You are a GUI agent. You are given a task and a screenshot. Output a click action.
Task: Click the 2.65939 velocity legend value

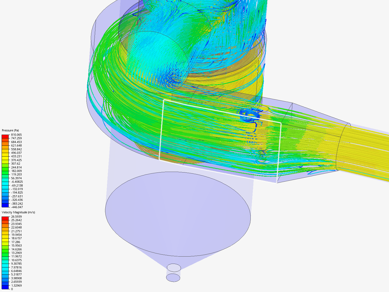[16, 282]
